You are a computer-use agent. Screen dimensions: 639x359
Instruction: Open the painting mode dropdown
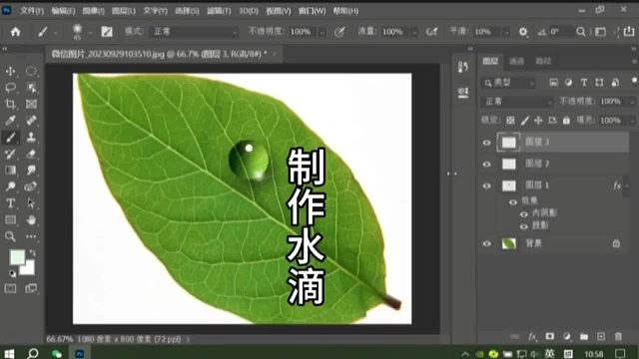point(195,32)
